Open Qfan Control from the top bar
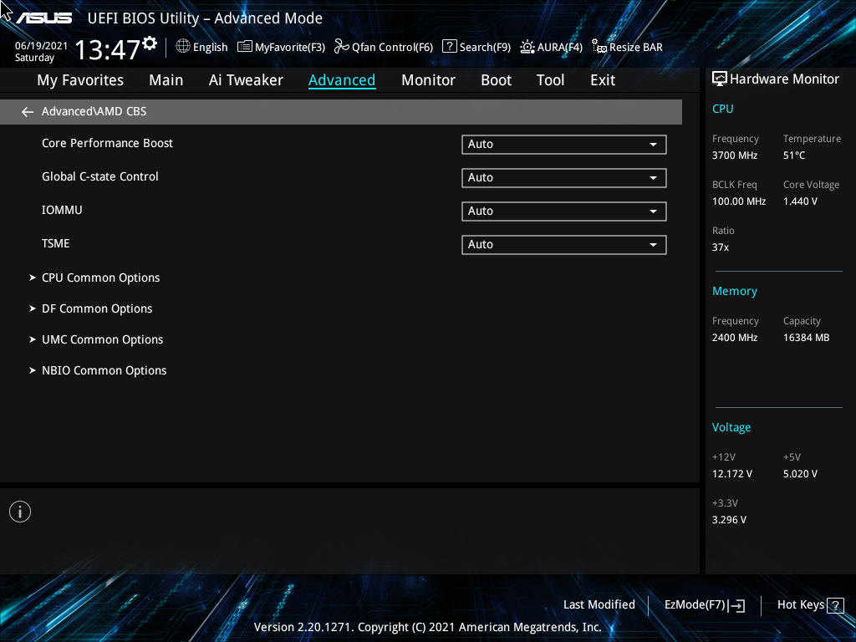The width and height of the screenshot is (856, 642). point(383,47)
